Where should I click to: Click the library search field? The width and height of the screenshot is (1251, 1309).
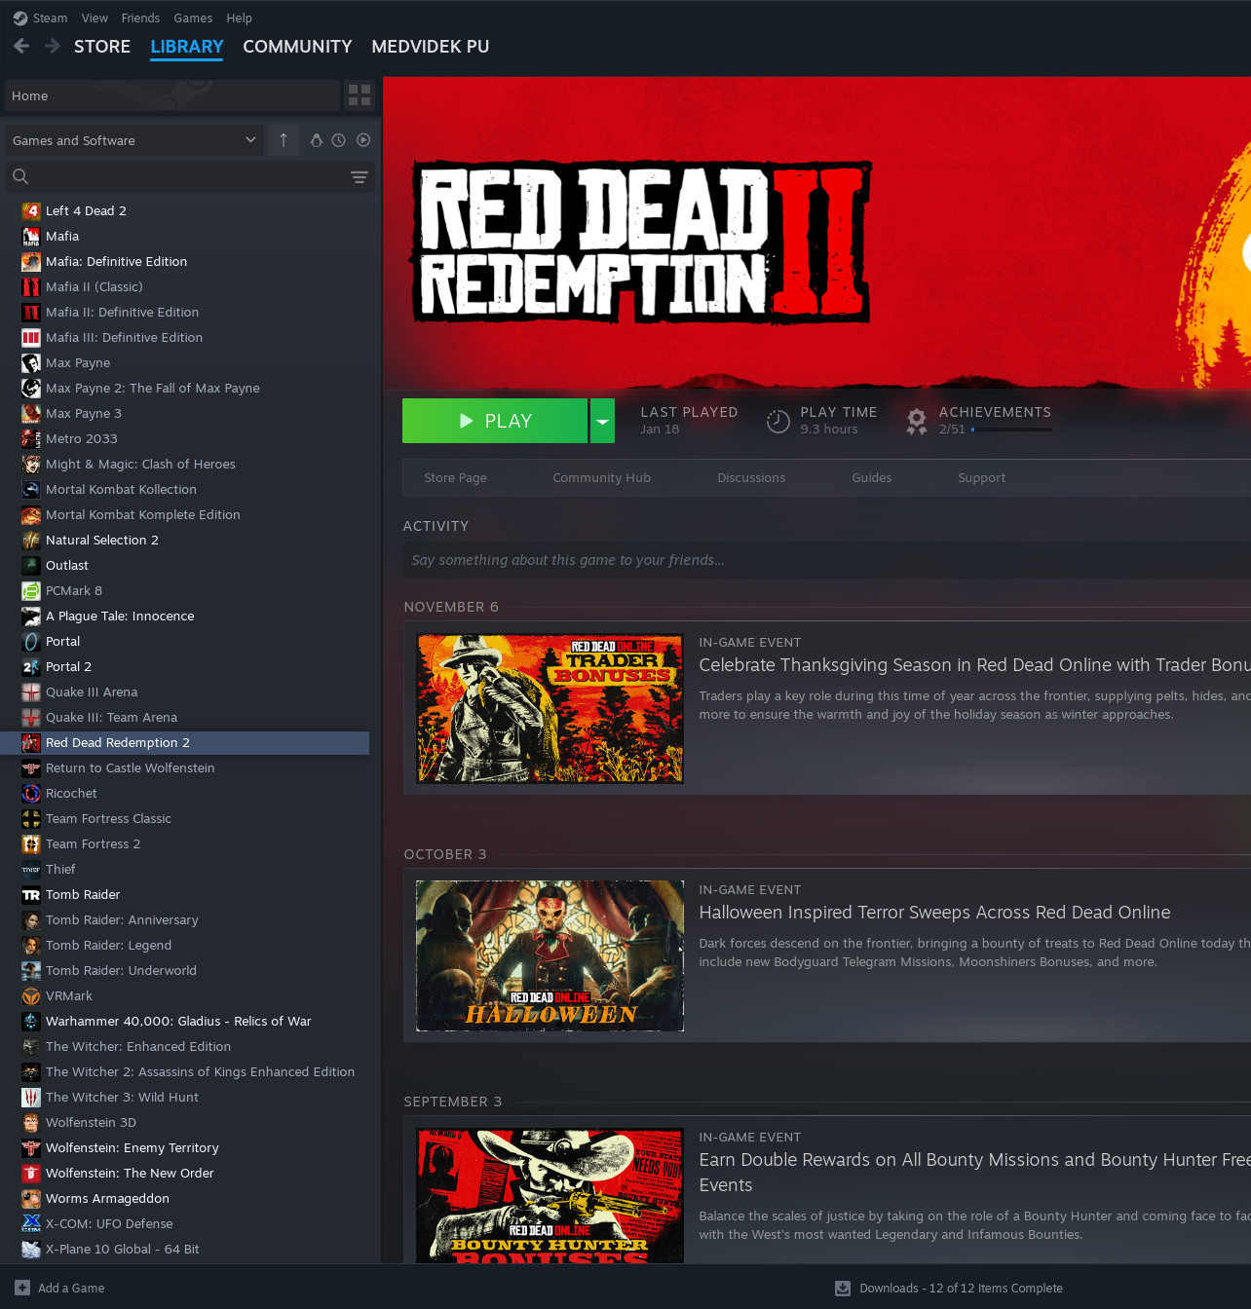tap(190, 176)
